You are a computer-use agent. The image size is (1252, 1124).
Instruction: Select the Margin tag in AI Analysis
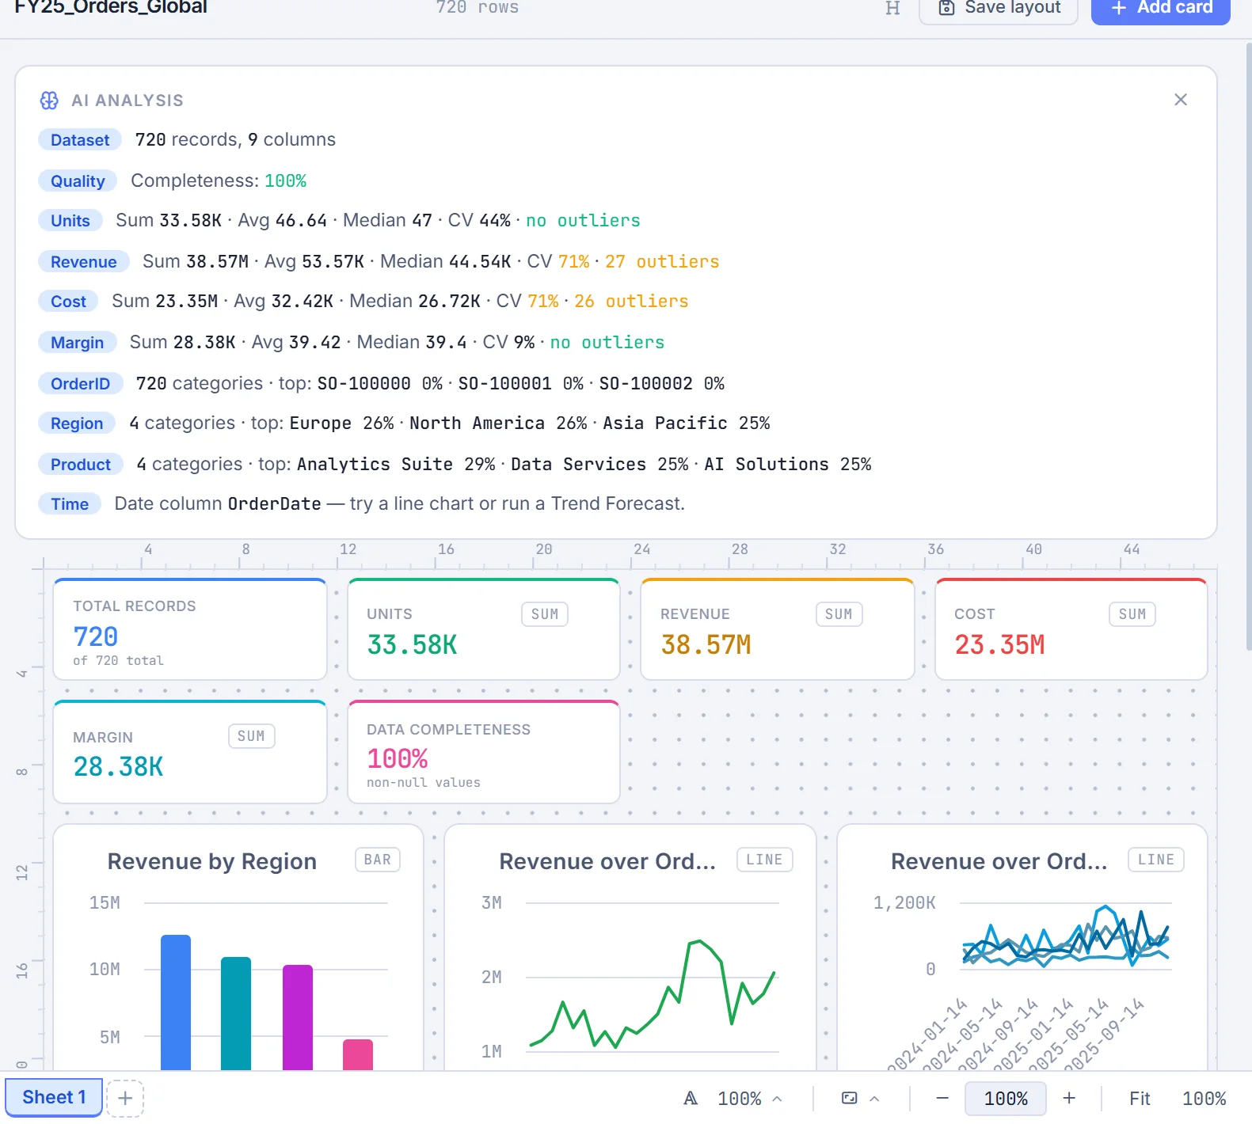coord(77,343)
